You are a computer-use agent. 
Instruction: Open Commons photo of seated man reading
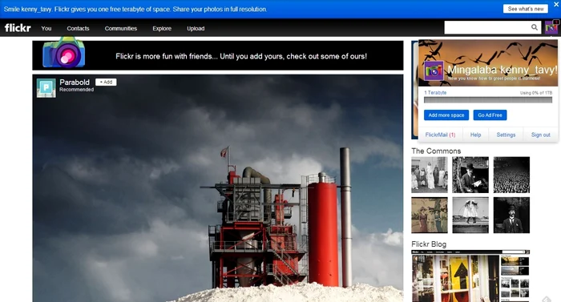point(470,175)
